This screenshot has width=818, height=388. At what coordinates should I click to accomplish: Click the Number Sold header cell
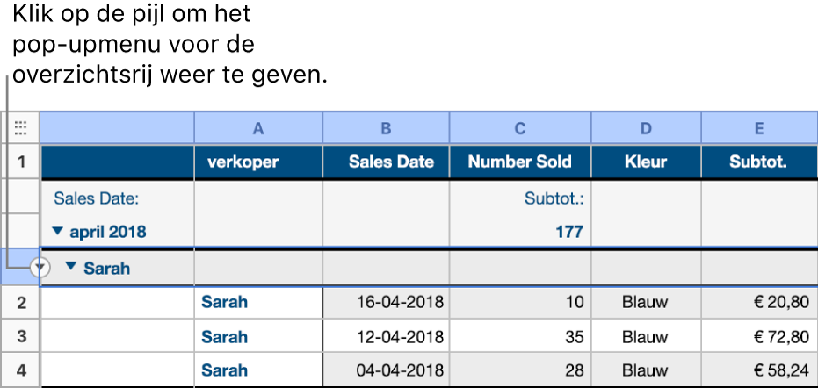coord(520,162)
